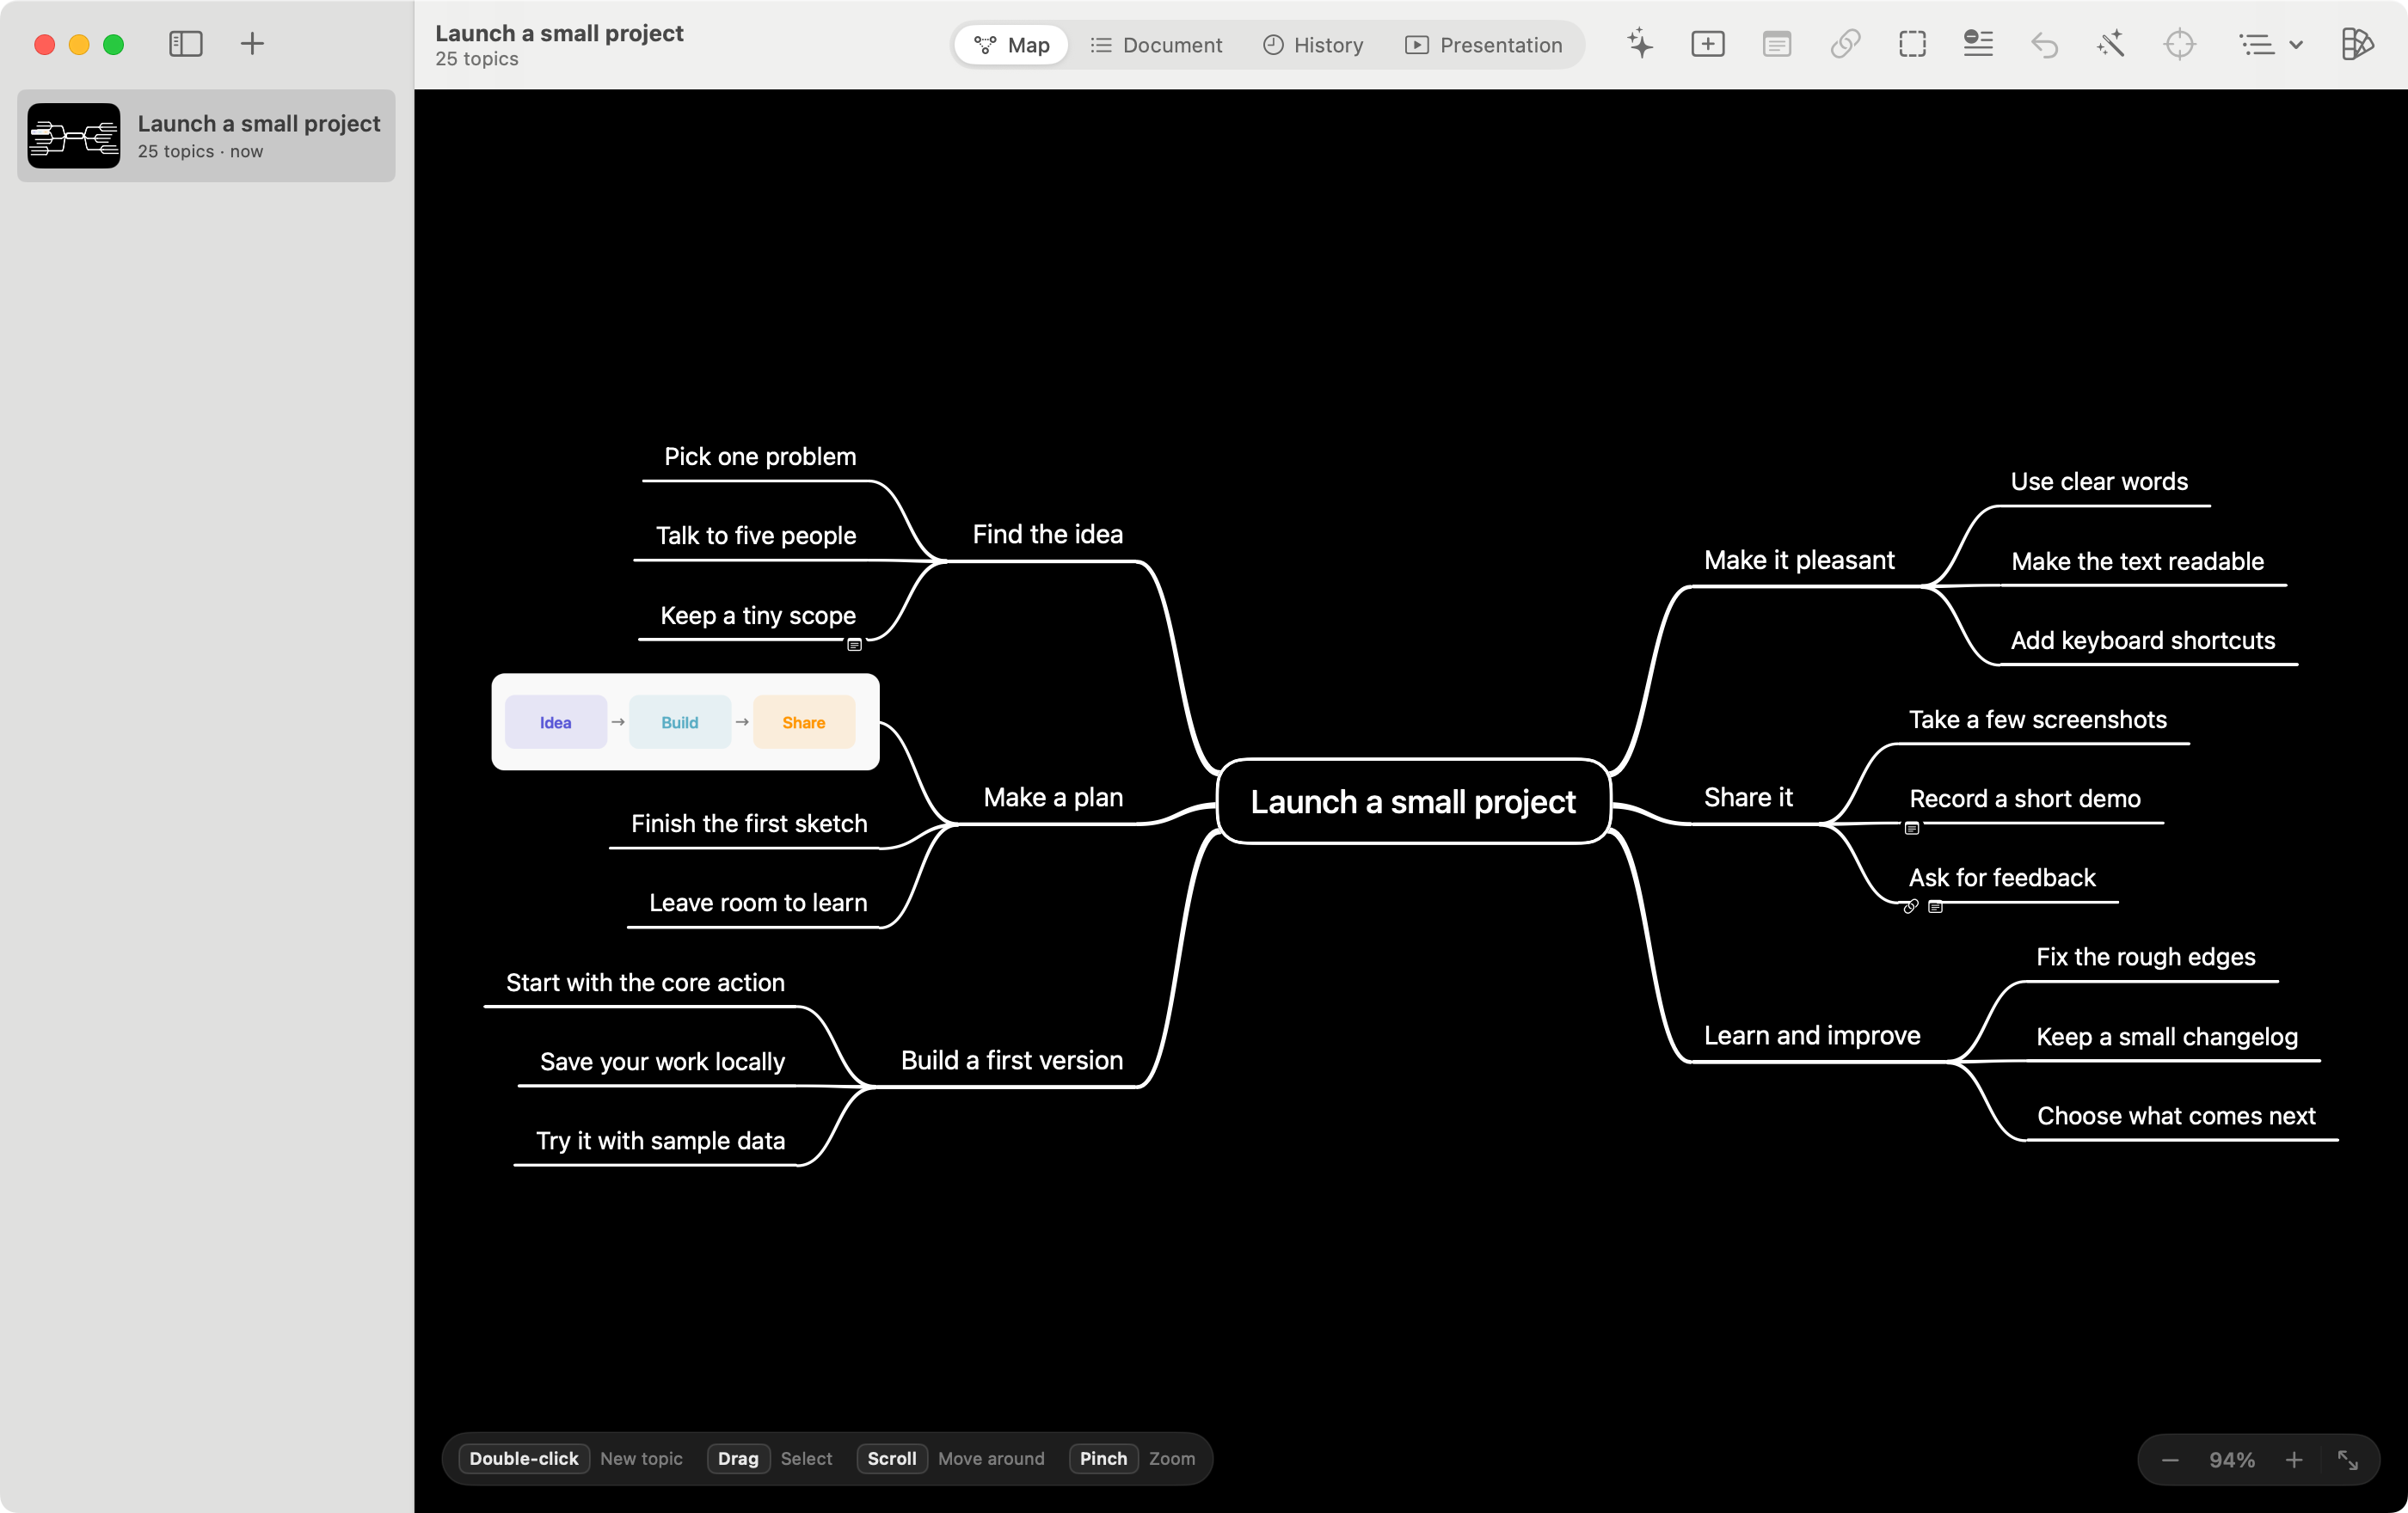Click the note card toolbar icon
This screenshot has height=1513, width=2408.
coord(1777,44)
